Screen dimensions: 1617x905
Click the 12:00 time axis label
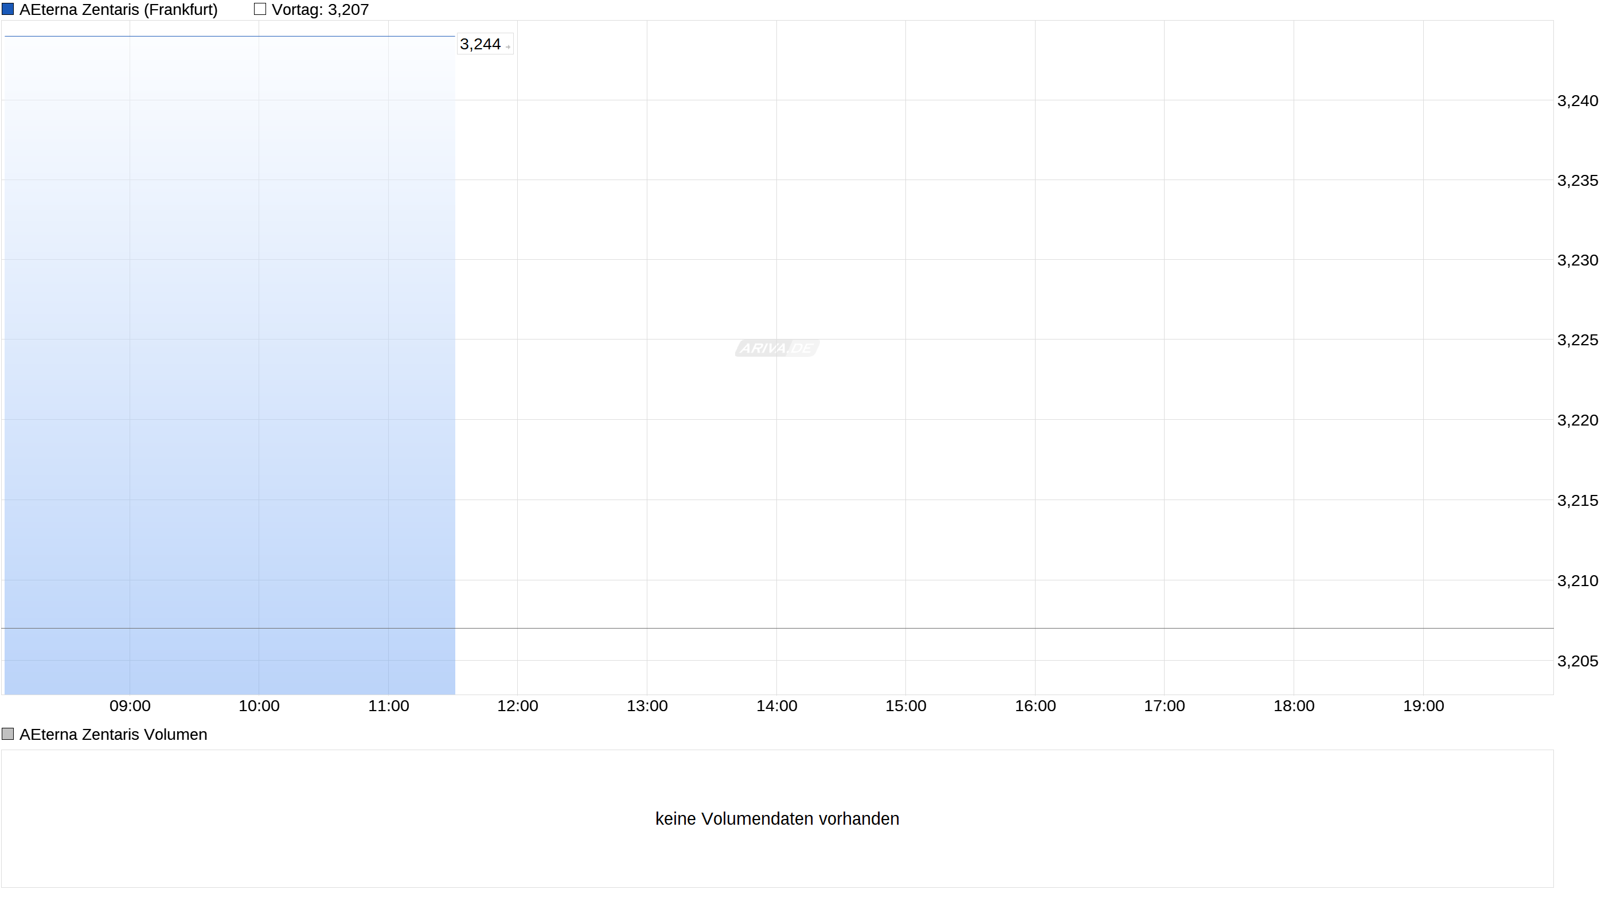[x=517, y=705]
